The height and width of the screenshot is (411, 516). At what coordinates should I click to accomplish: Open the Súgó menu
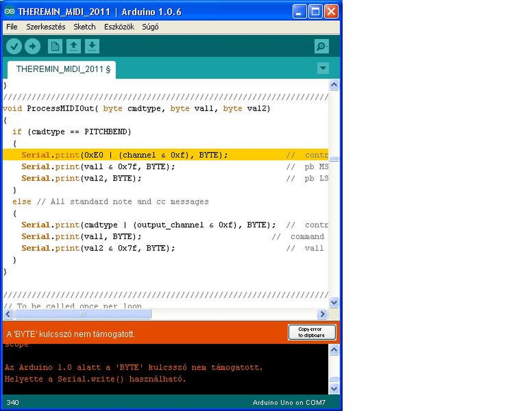(150, 27)
